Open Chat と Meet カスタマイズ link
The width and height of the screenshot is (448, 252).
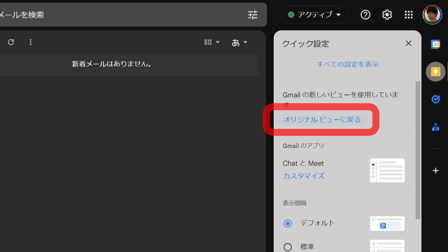click(303, 176)
